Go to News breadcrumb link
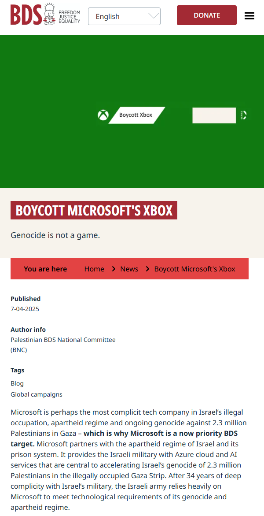The width and height of the screenshot is (264, 516). click(129, 269)
